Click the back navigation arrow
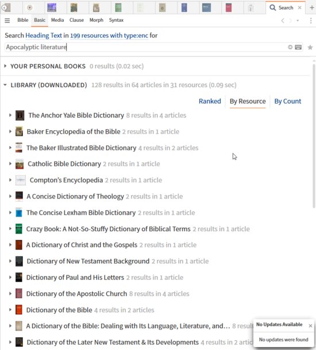This screenshot has width=316, height=350. pyautogui.click(x=283, y=21)
